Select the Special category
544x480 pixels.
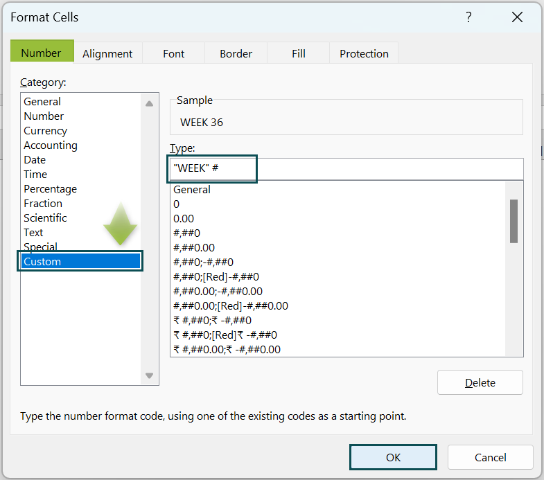point(81,247)
